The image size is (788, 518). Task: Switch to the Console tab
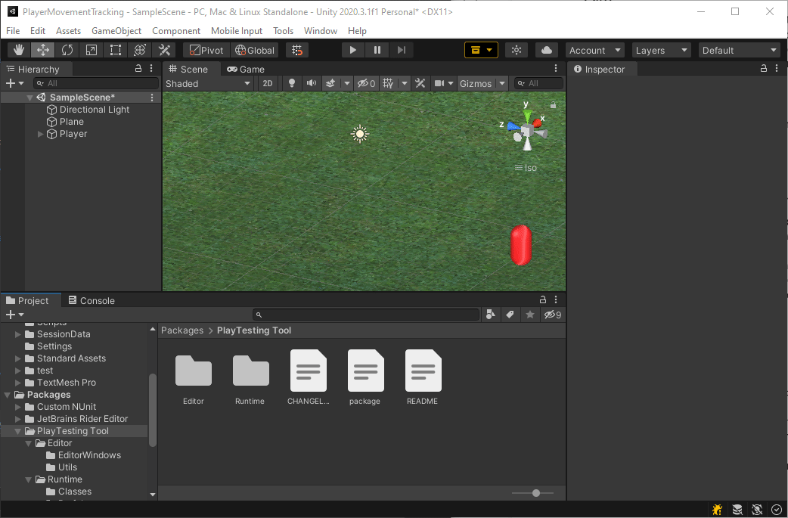coord(92,300)
